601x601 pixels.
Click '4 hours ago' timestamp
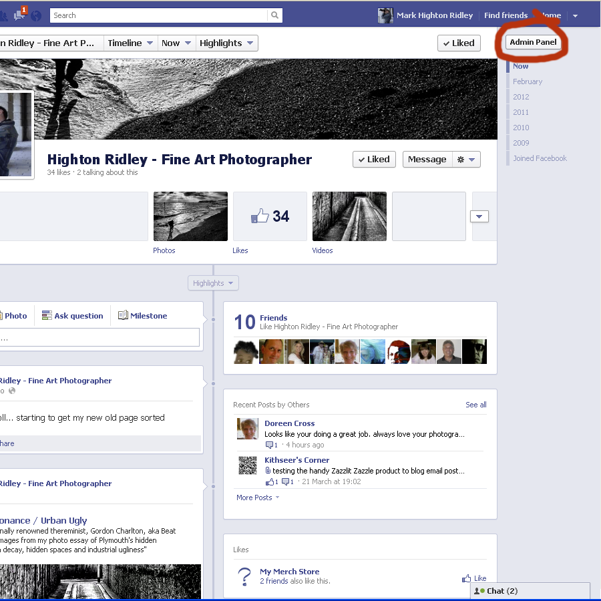[305, 445]
